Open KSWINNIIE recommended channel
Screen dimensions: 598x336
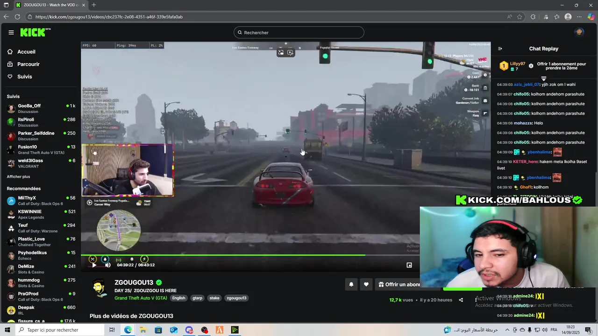(x=41, y=214)
